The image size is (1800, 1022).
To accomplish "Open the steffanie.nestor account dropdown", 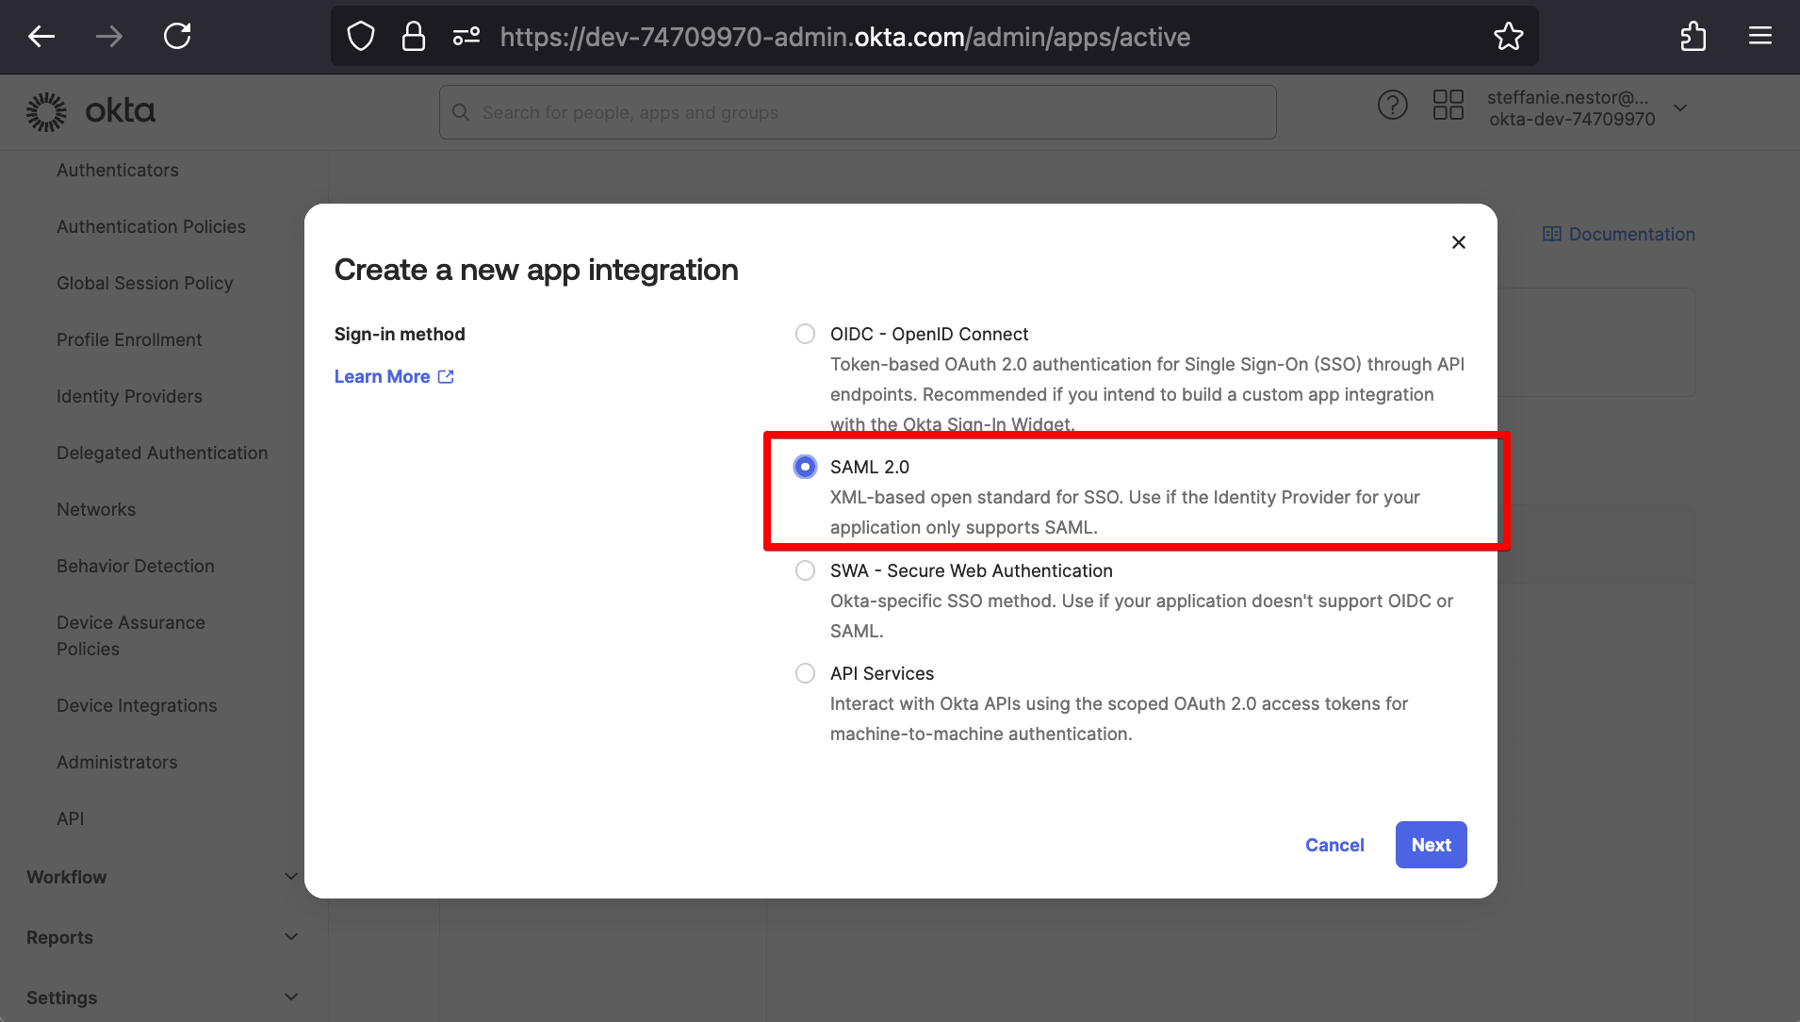I will point(1587,107).
